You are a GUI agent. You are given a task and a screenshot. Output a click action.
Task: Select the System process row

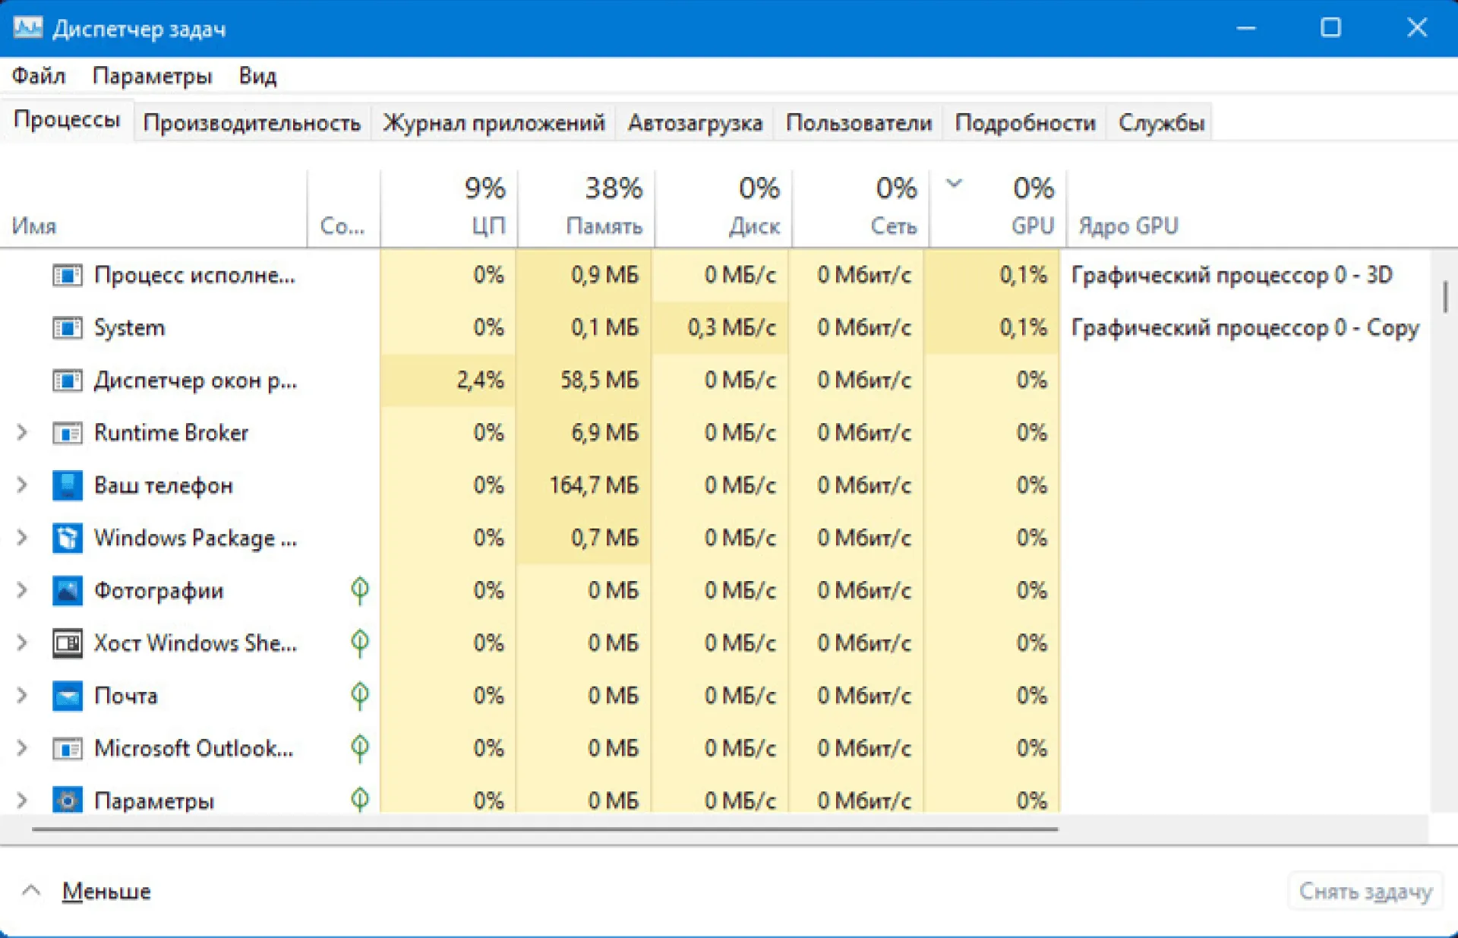click(129, 328)
